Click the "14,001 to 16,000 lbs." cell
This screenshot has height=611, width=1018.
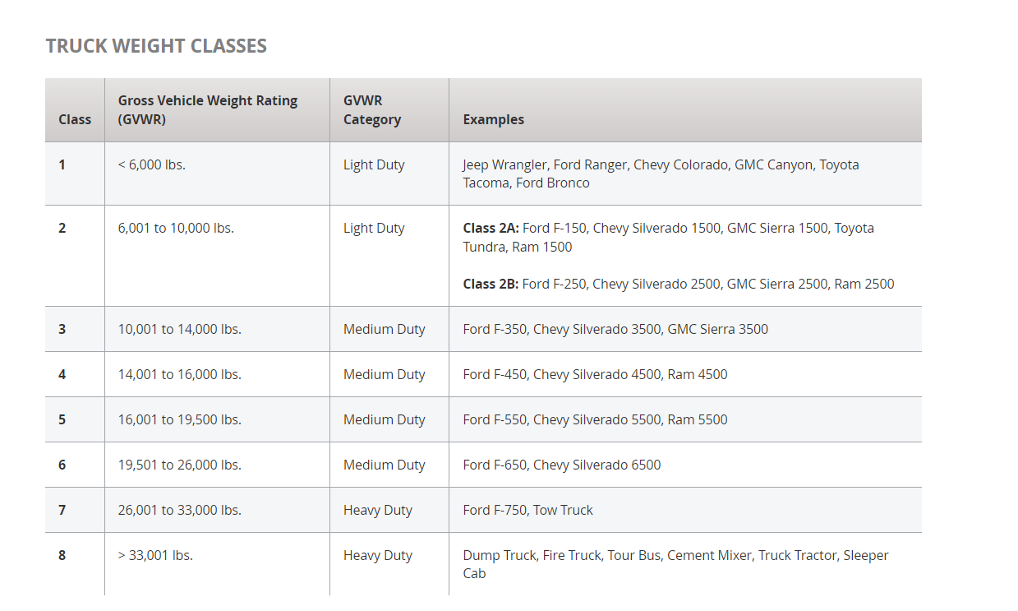pyautogui.click(x=180, y=374)
